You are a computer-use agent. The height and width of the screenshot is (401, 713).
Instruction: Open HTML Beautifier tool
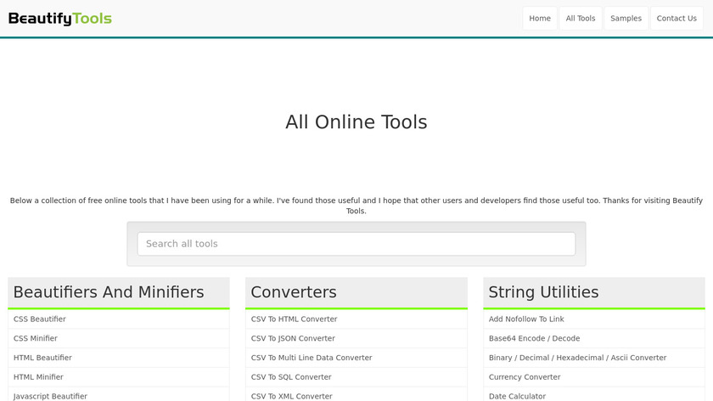[119, 358]
